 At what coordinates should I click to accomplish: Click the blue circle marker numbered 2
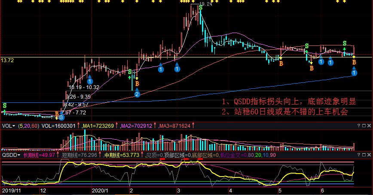point(137,94)
